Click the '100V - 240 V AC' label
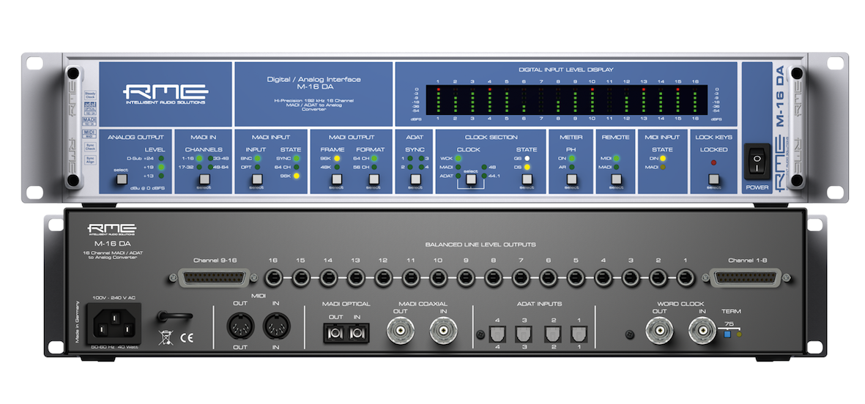This screenshot has height=404, width=865. 114,297
